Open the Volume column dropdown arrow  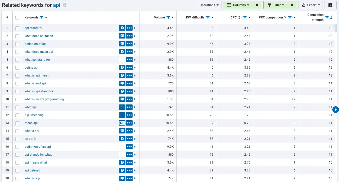pyautogui.click(x=173, y=17)
